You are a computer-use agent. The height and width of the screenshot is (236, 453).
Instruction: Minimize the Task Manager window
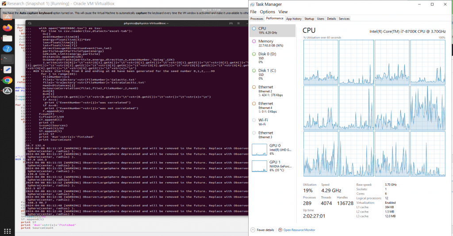point(419,4)
